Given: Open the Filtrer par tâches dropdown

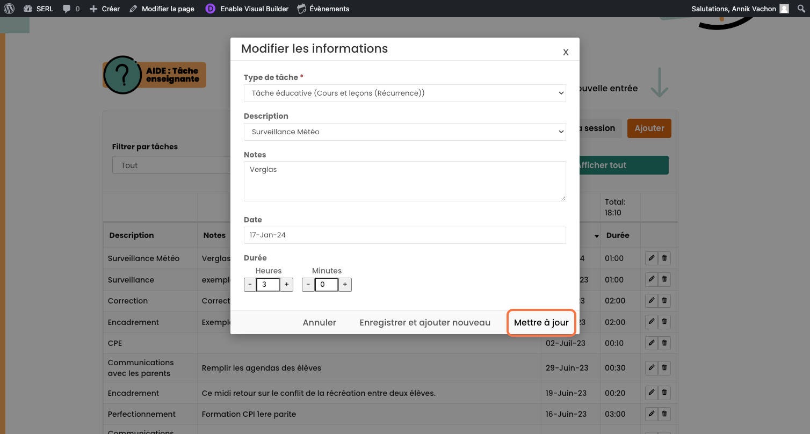Looking at the screenshot, I should click(172, 165).
